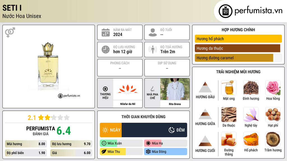
Task: Click the Rita Brena perfumer photo
Action: [x=175, y=89]
